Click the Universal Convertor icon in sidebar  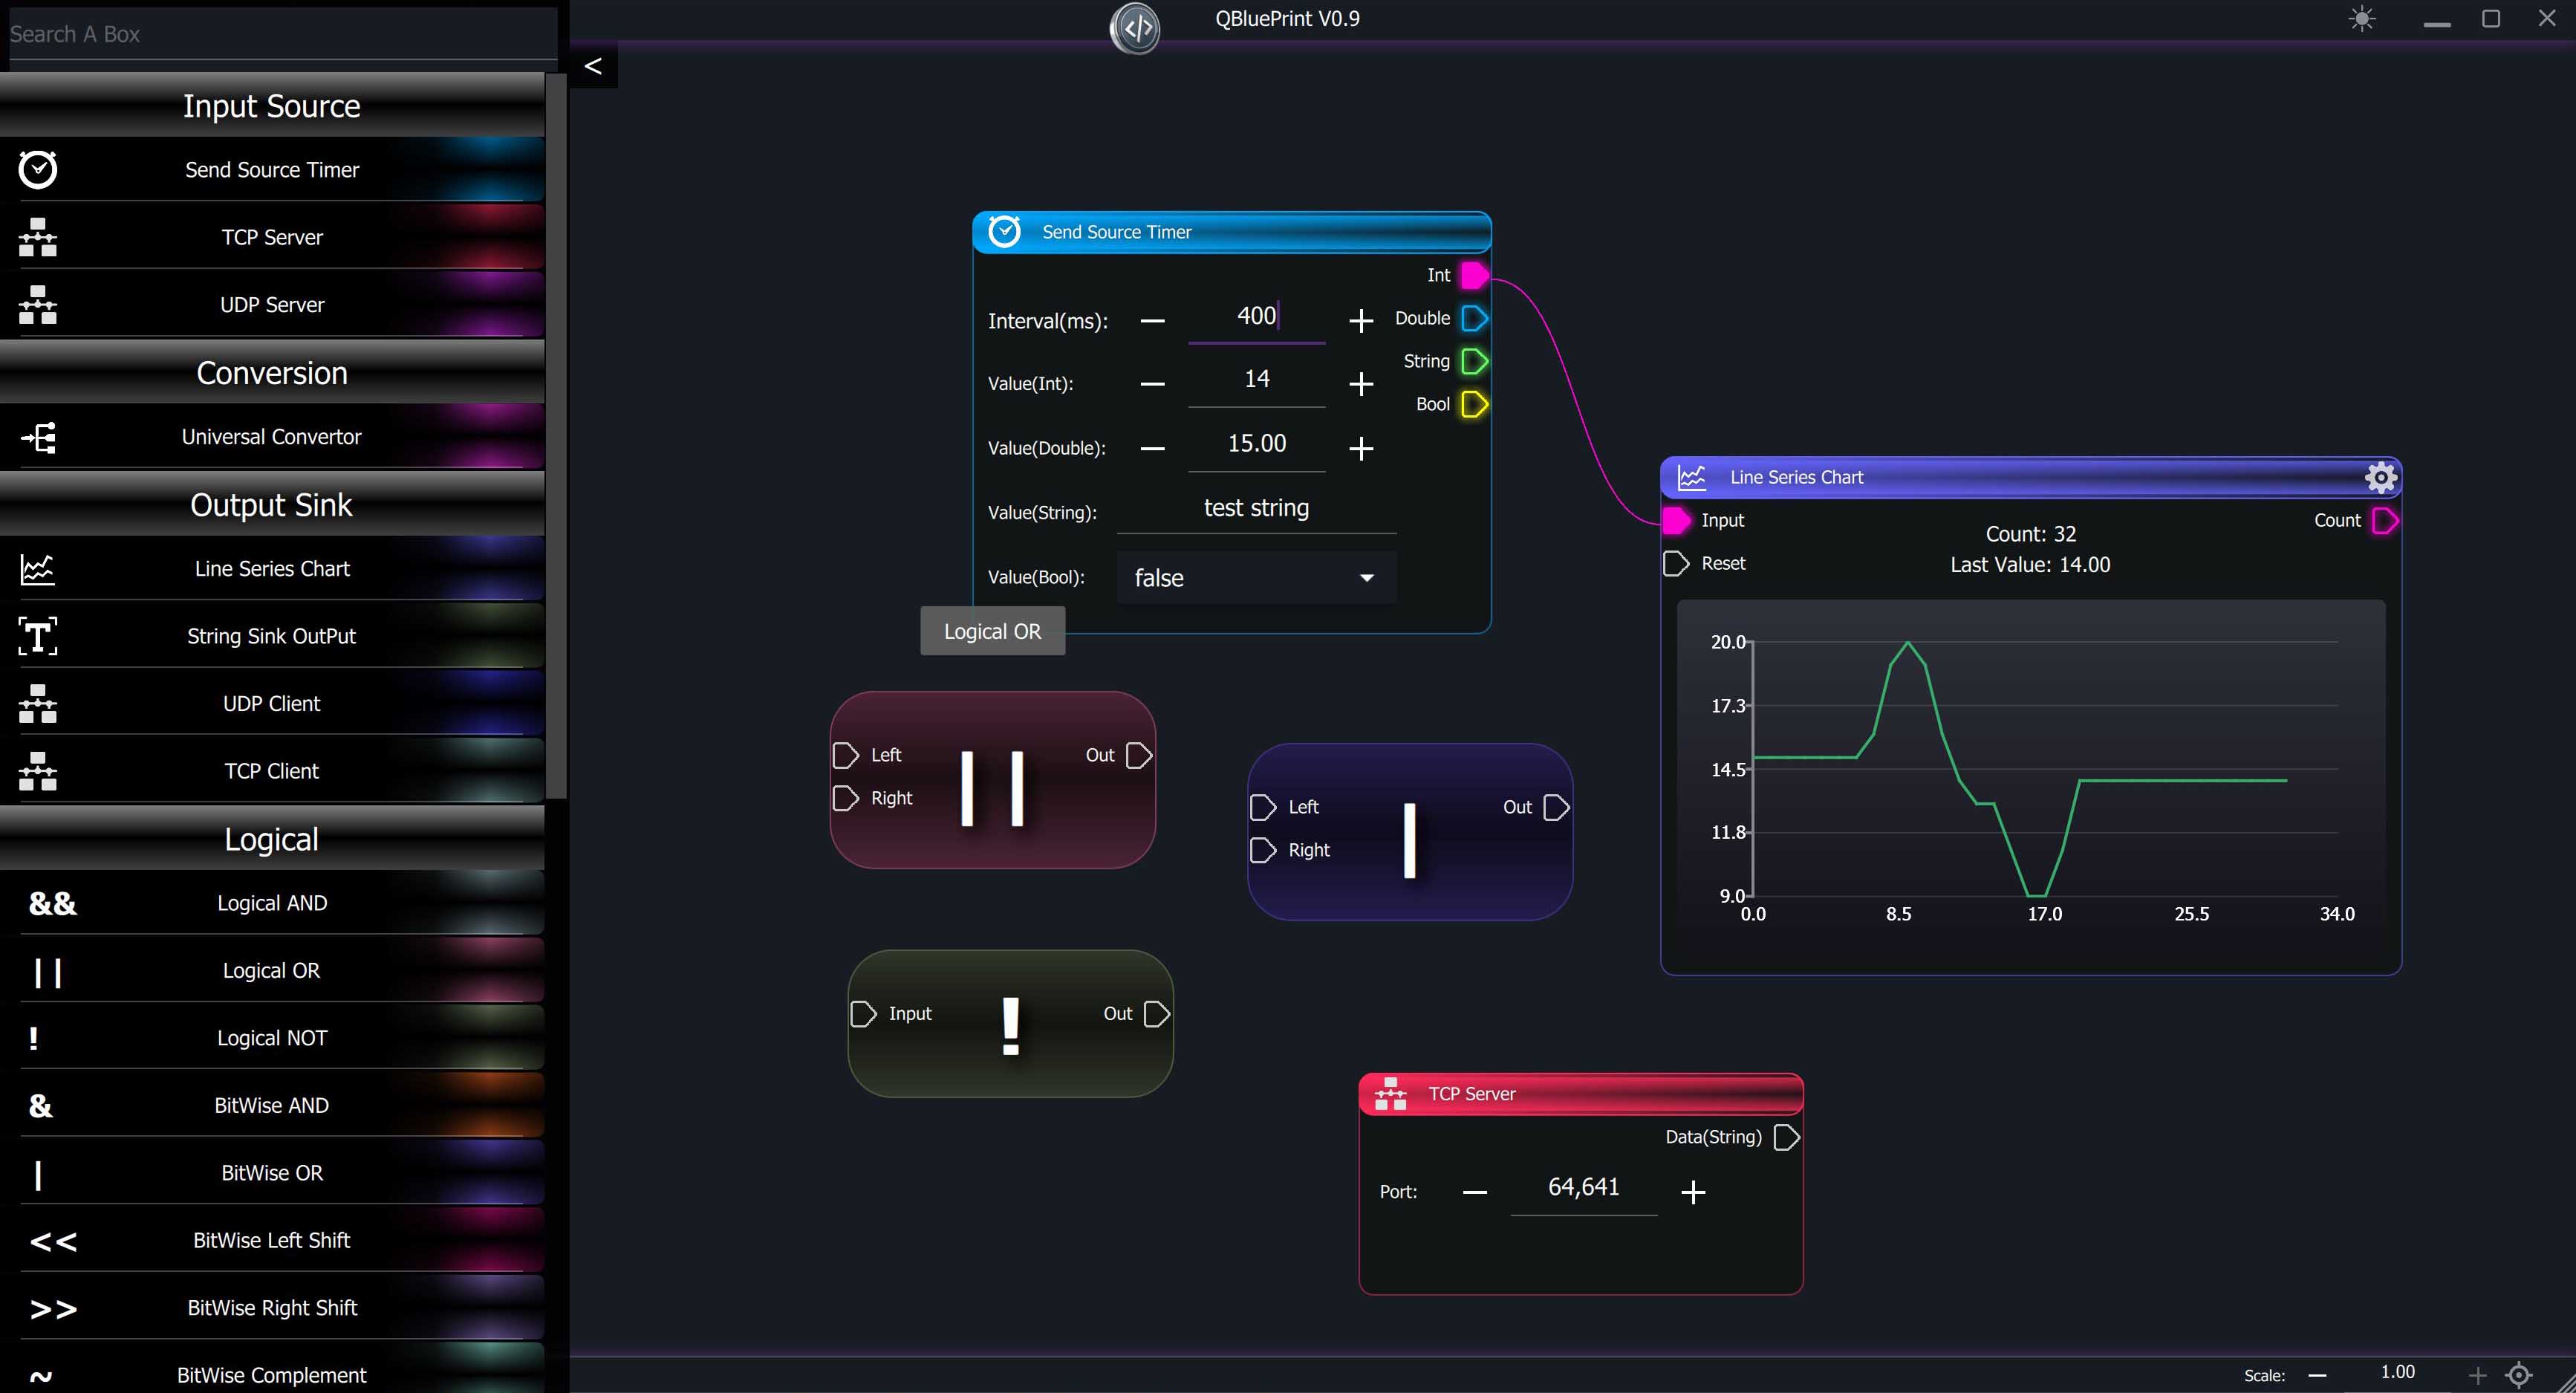[38, 437]
